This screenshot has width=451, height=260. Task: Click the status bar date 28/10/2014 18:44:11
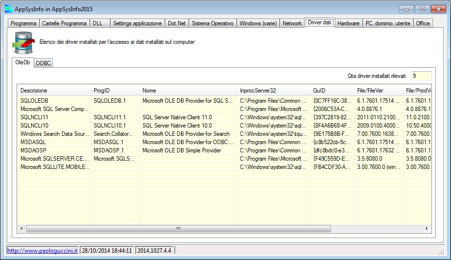pos(107,251)
